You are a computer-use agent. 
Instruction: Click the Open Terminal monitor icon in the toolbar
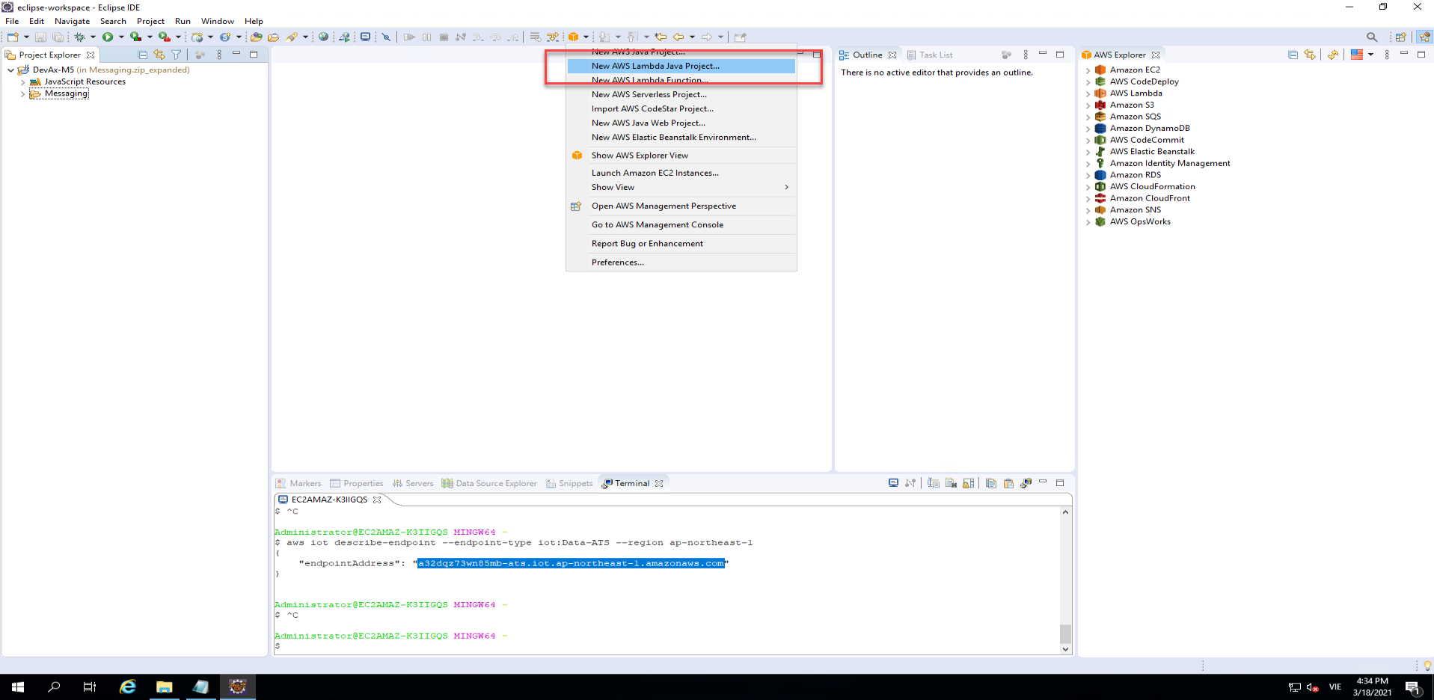point(365,37)
